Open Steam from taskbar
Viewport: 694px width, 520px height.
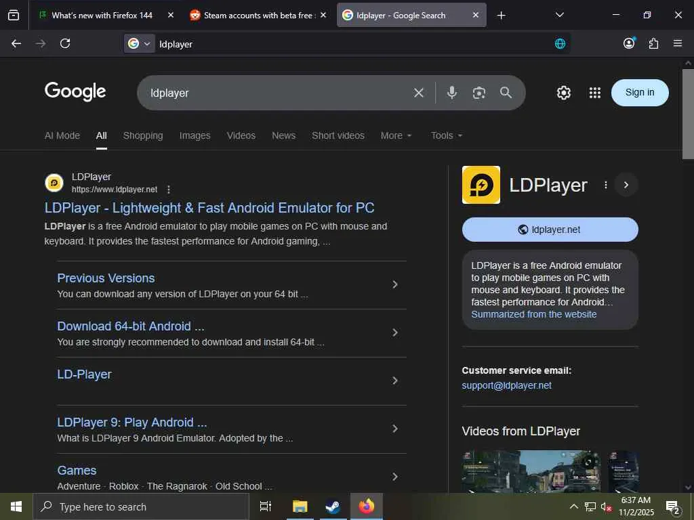coord(333,506)
